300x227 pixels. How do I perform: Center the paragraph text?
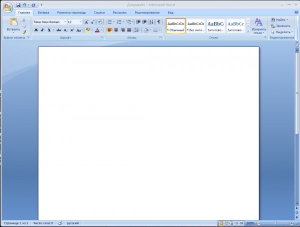(116, 30)
